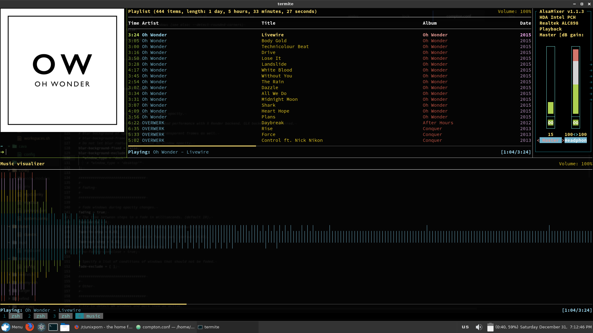This screenshot has width=593, height=333.
Task: Click the Headphone volume level bar
Action: point(575,82)
